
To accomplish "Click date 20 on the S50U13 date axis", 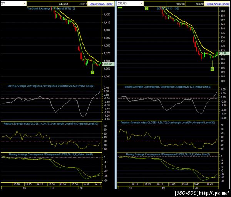I will pyautogui.click(x=196, y=188).
